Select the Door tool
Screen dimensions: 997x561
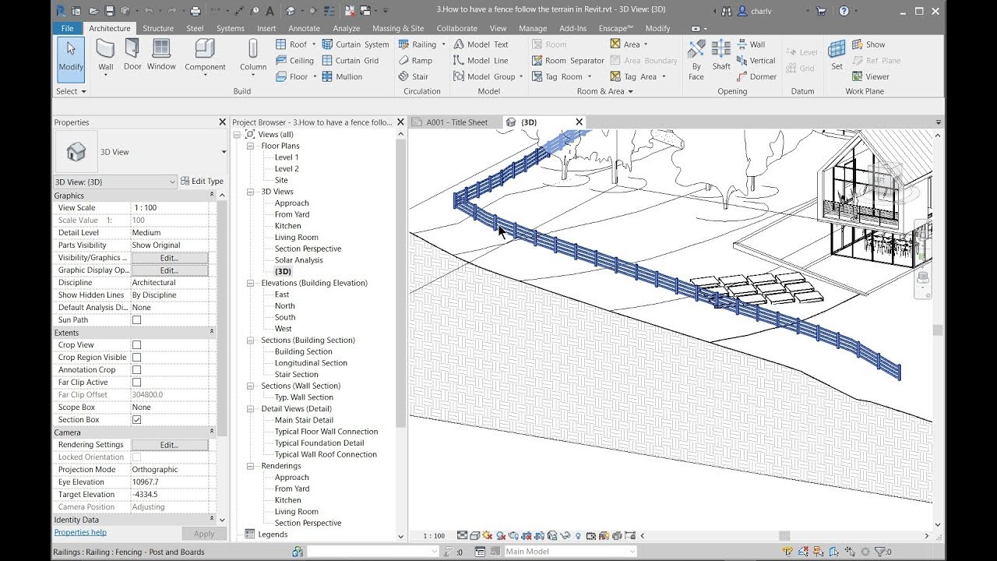(x=132, y=55)
